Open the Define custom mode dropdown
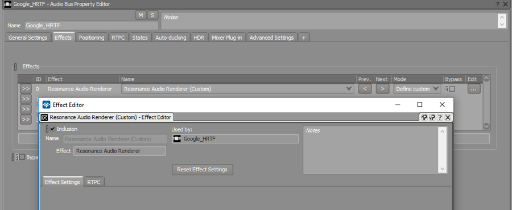The width and height of the screenshot is (512, 210). [x=417, y=89]
